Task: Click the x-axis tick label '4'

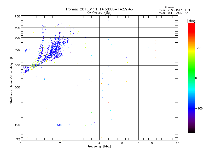Action: pos(99,143)
